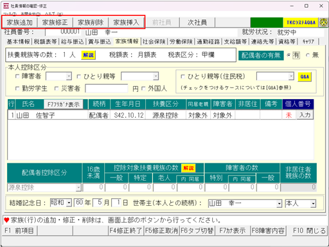The image size is (329, 247).
Task: Open the キャリア tab
Action: click(308, 42)
